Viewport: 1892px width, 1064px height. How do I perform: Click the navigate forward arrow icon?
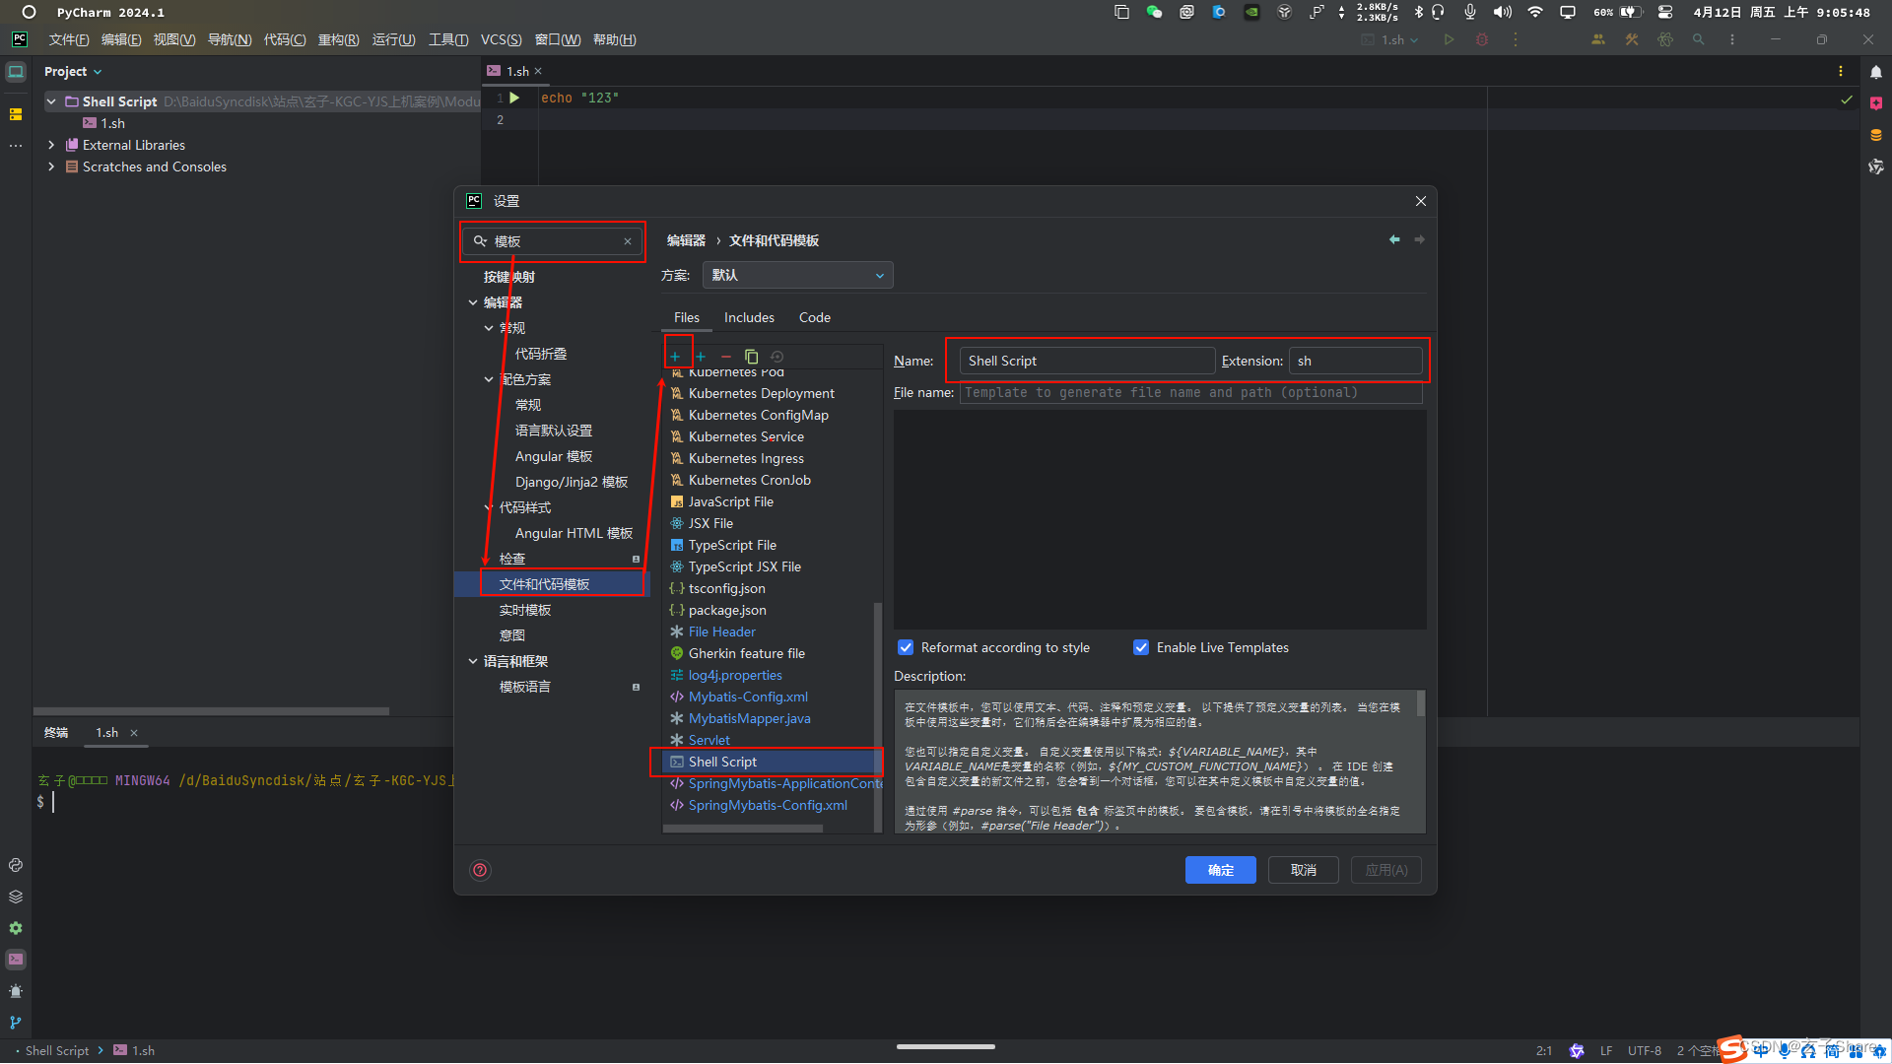click(x=1419, y=239)
